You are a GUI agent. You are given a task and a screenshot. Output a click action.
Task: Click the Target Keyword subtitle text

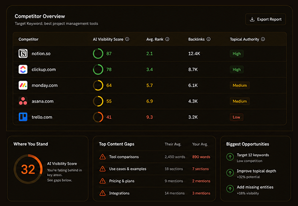(x=56, y=24)
